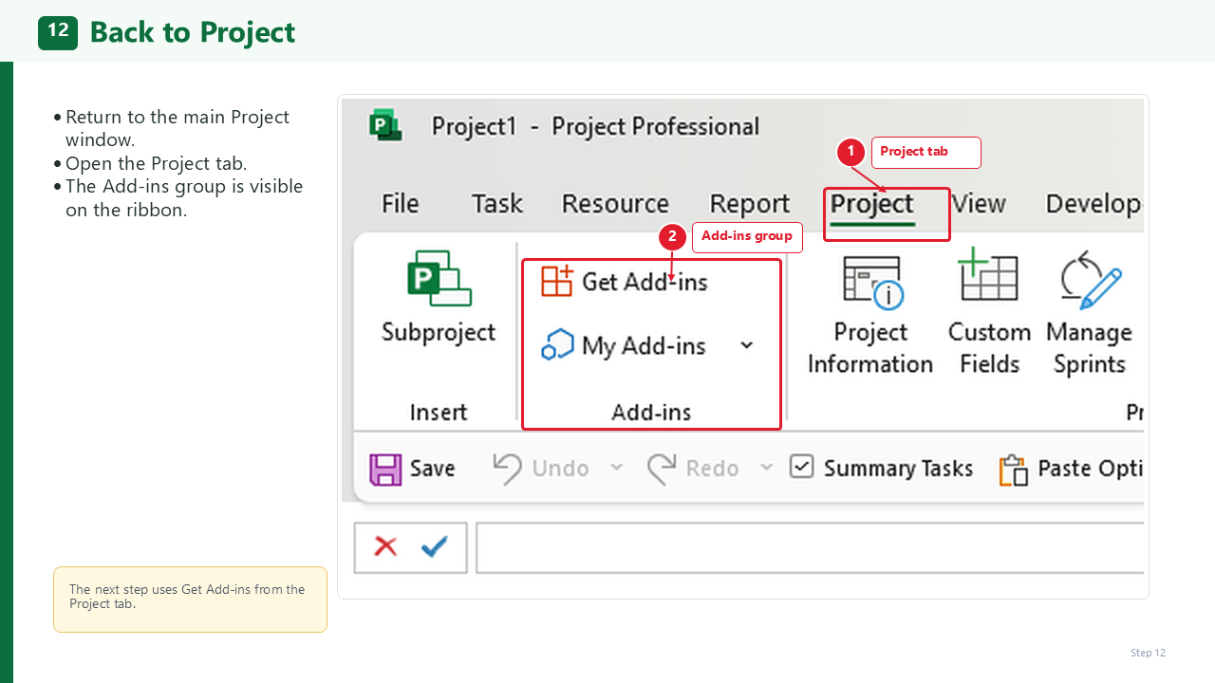Viewport: 1215px width, 683px height.
Task: Open the File tab
Action: [400, 204]
